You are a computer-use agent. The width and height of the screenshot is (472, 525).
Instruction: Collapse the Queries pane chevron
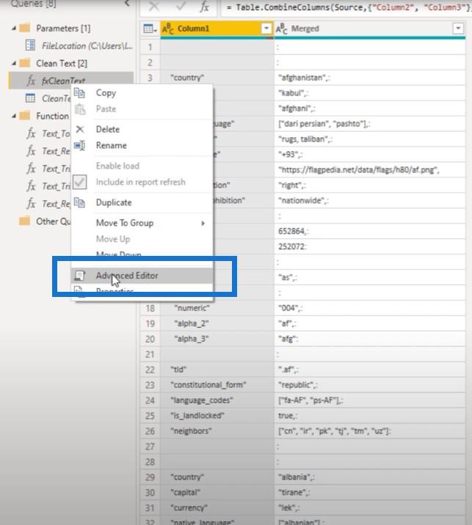[127, 4]
